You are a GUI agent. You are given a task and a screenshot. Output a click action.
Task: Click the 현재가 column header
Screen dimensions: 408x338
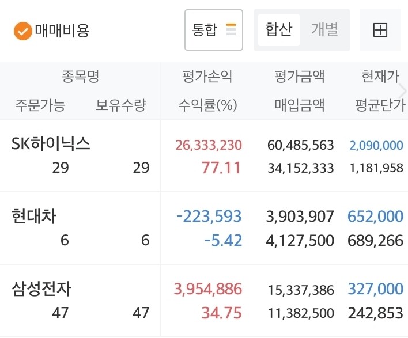(380, 77)
